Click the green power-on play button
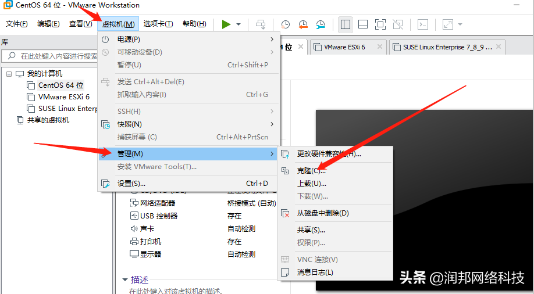 (x=226, y=24)
